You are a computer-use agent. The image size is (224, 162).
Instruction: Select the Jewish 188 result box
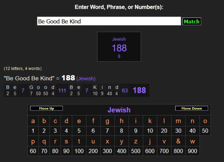pos(119,47)
